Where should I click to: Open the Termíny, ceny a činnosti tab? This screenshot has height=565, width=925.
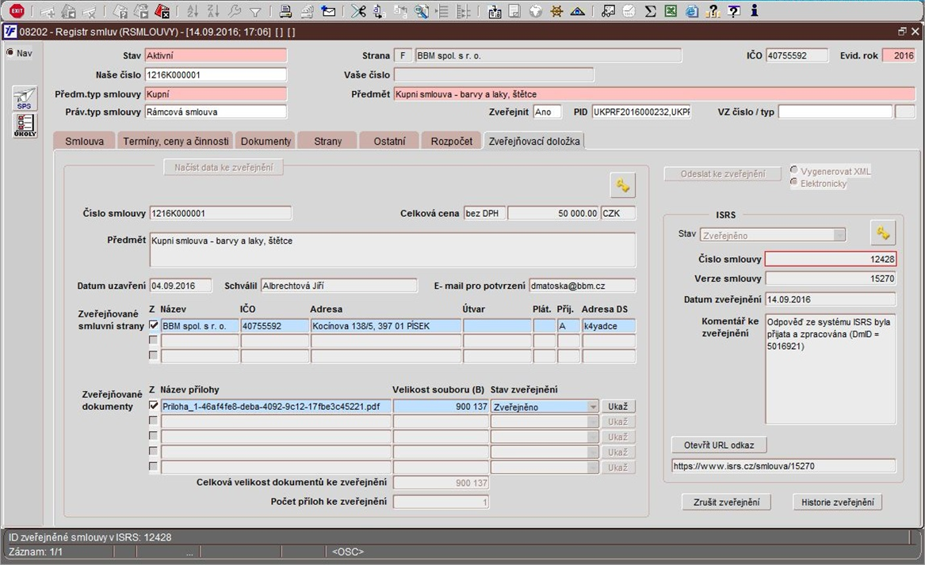pyautogui.click(x=175, y=141)
